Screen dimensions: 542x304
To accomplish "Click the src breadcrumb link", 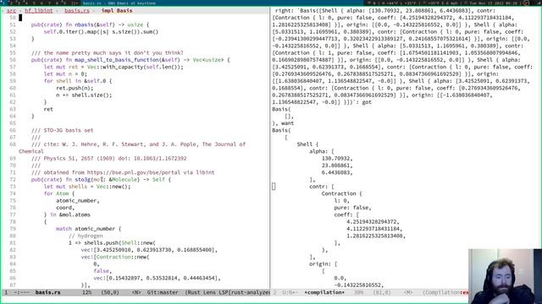I will (11, 11).
